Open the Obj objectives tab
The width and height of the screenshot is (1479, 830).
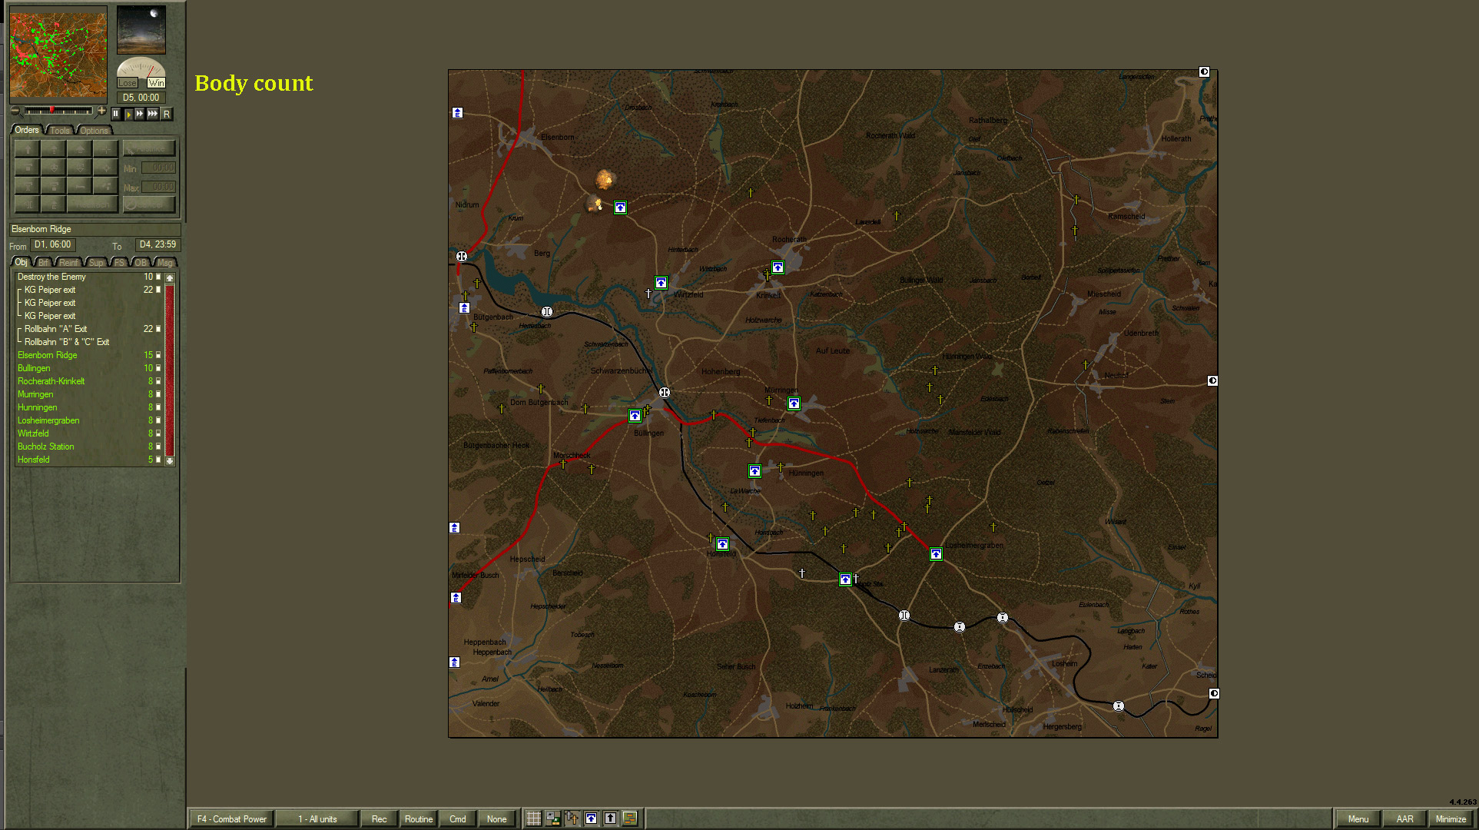click(x=22, y=262)
